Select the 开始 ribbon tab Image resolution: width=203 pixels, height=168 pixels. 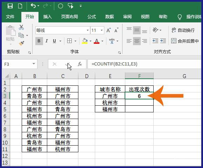pyautogui.click(x=30, y=17)
